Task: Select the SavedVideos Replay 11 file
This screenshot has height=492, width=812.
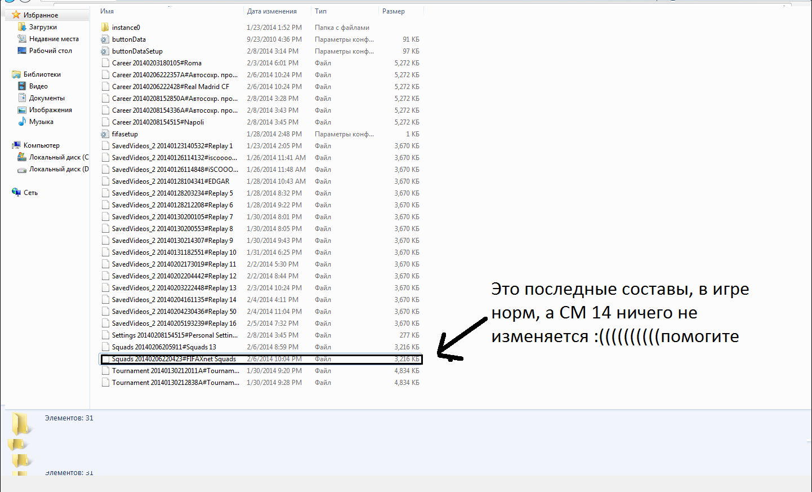Action: tap(174, 264)
